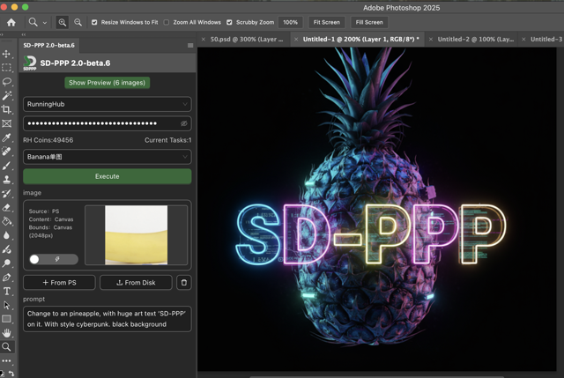Select the Rectangular Marquee tool
564x378 pixels.
pyautogui.click(x=6, y=68)
